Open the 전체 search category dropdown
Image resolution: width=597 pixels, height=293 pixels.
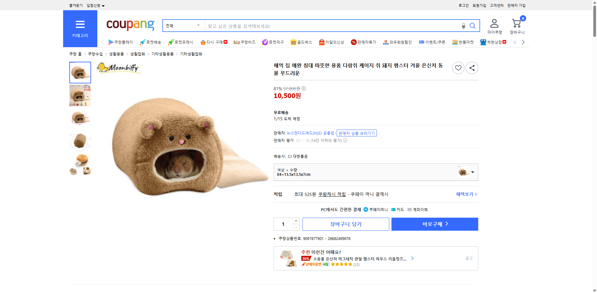[x=183, y=26]
